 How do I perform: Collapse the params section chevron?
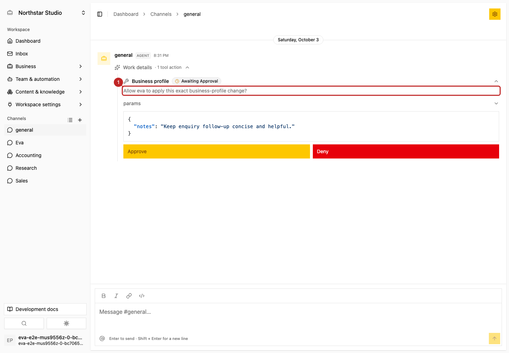point(496,103)
